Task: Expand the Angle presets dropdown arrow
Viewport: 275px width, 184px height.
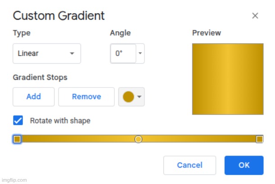Action: point(140,54)
